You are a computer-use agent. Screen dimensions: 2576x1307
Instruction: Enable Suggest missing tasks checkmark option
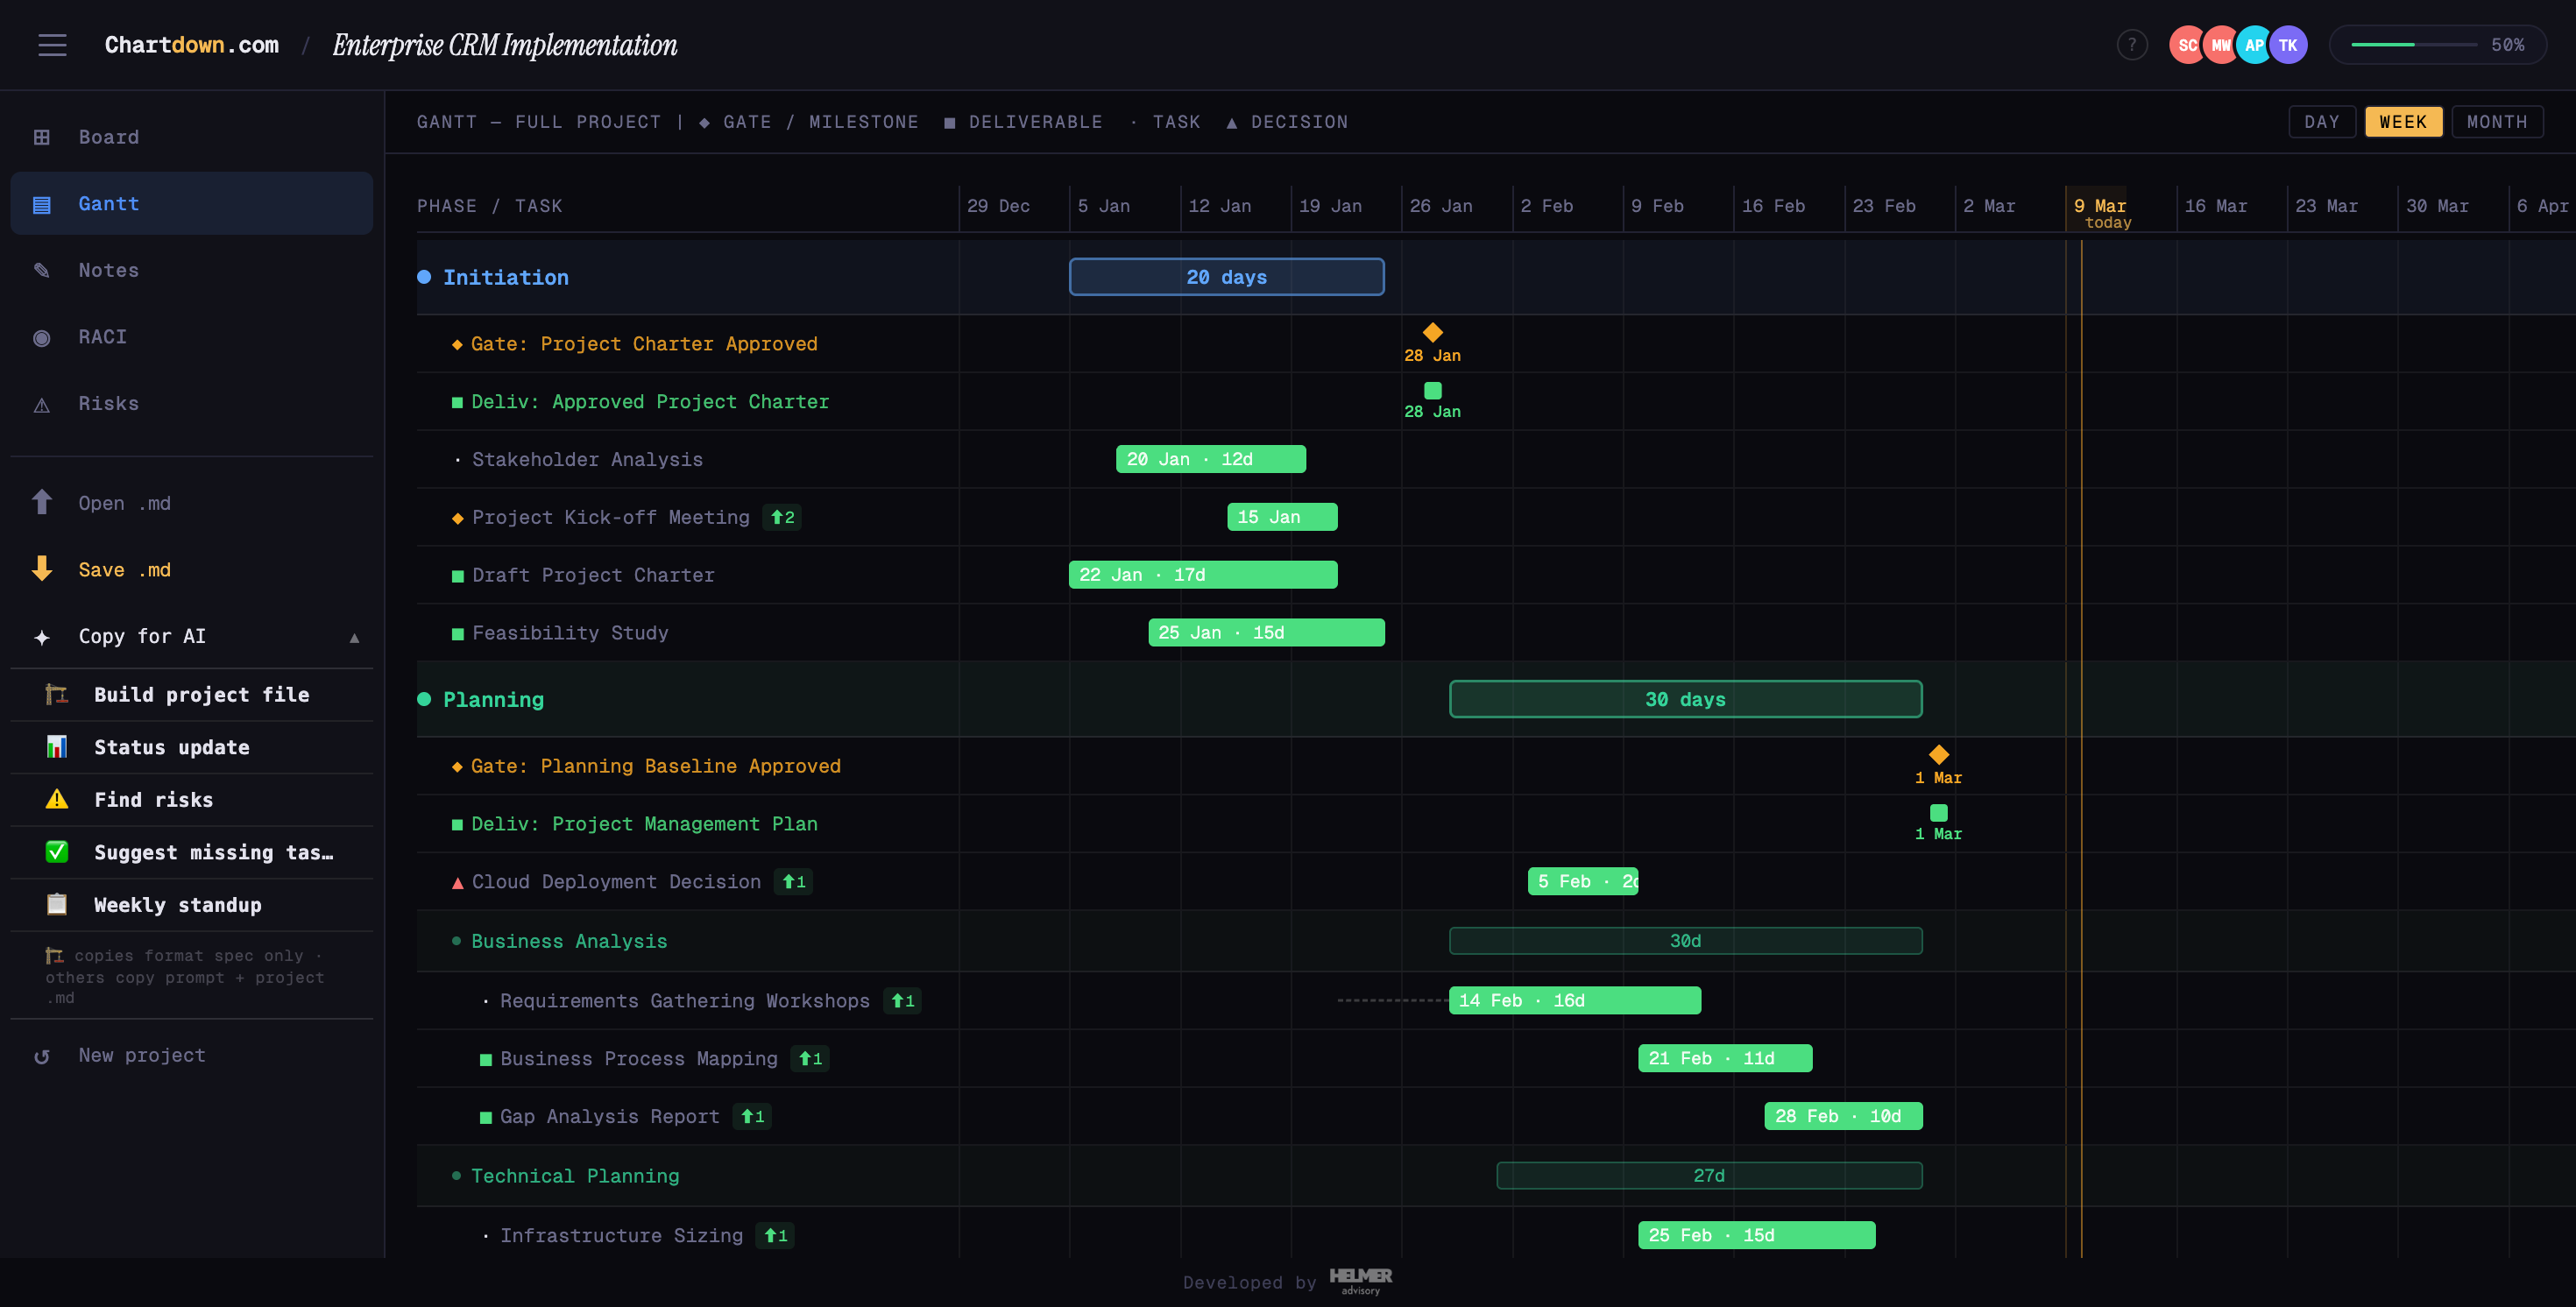[x=57, y=852]
